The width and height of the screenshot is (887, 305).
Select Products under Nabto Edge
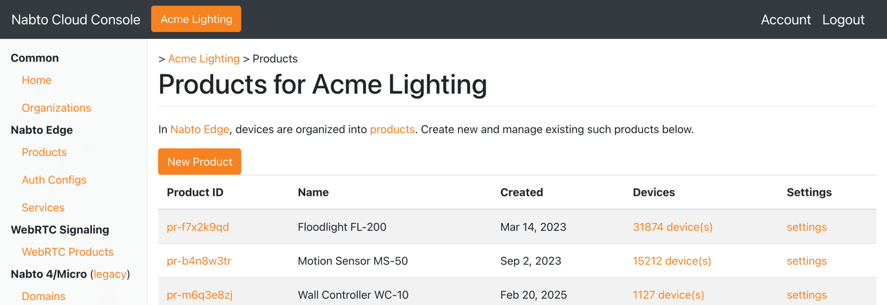[x=44, y=152]
